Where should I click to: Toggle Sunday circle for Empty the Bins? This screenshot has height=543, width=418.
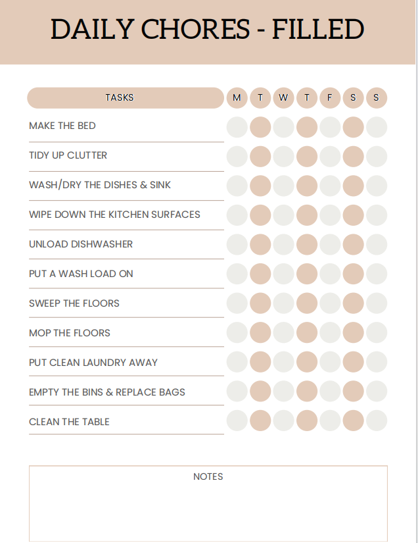(377, 392)
